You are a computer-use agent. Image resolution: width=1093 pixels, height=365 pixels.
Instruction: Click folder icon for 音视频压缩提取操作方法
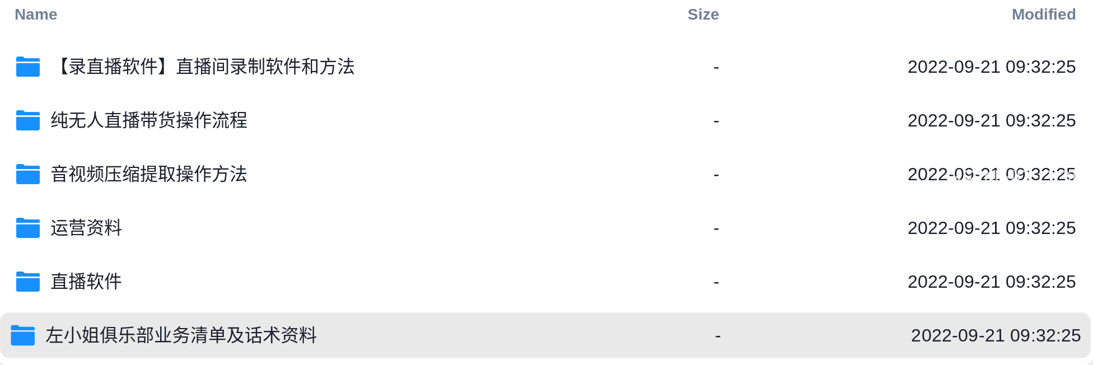[28, 174]
